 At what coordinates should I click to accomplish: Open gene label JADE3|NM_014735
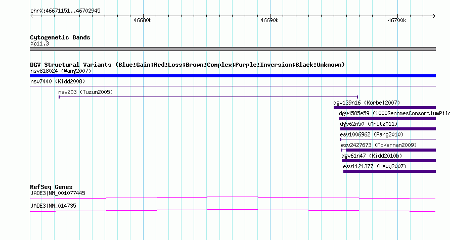pos(53,206)
